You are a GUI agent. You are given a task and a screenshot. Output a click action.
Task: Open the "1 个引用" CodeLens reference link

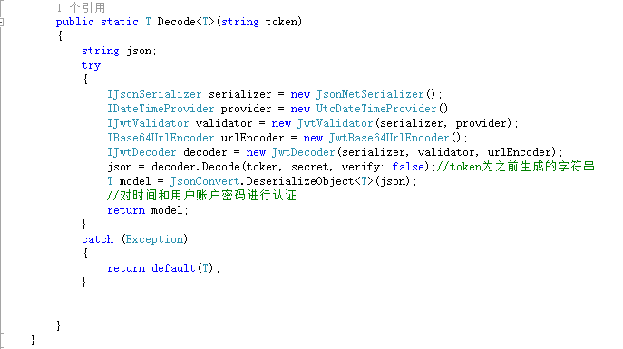click(x=81, y=7)
